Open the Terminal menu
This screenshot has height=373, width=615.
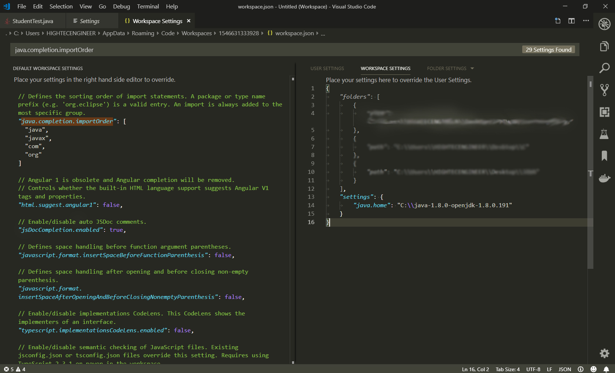coord(148,6)
